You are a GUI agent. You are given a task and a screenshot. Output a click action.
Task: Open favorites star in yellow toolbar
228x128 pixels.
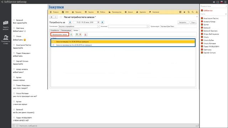pyautogui.click(x=185, y=12)
